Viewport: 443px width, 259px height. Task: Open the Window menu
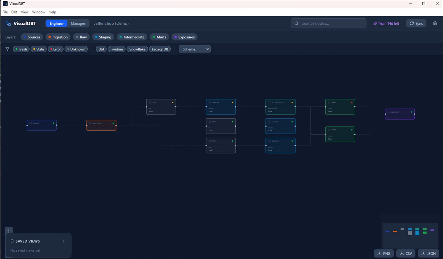click(x=39, y=12)
